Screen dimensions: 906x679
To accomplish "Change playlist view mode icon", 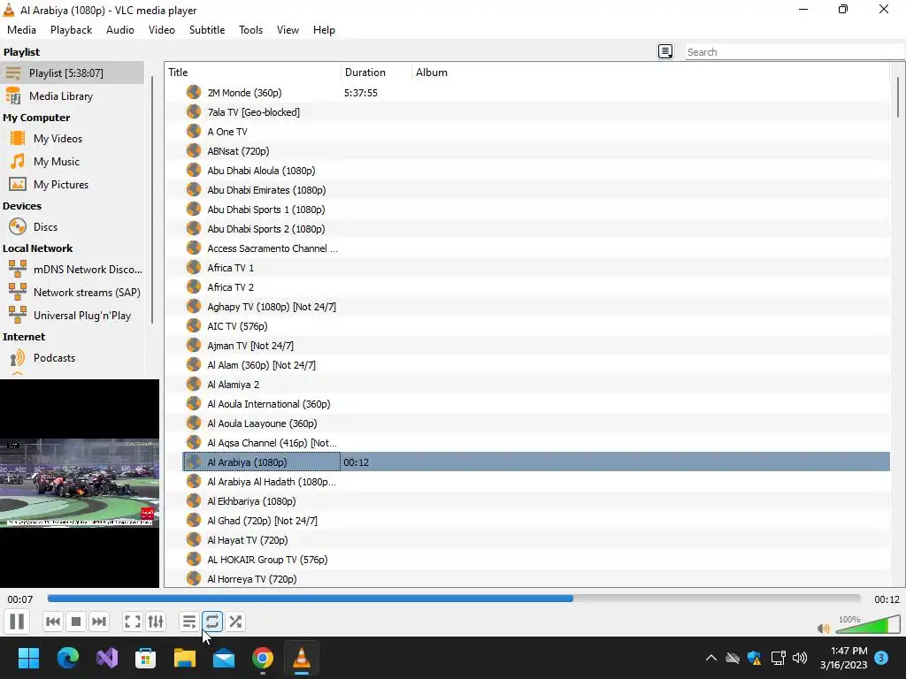I will pos(665,51).
